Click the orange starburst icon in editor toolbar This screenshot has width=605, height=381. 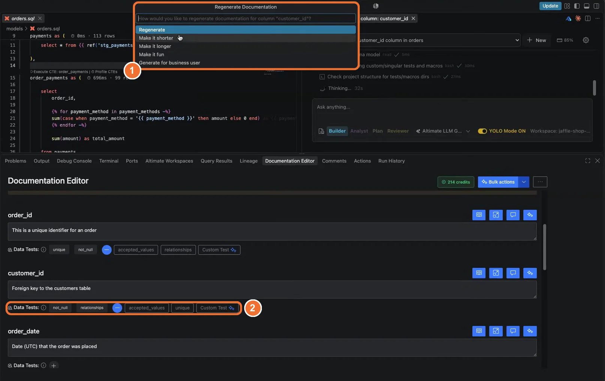coord(578,18)
